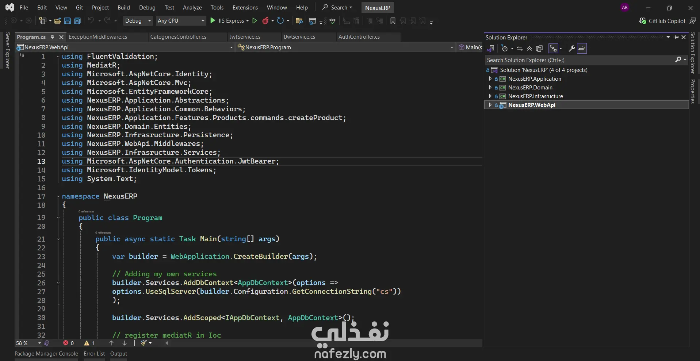Switch between solutions and folder views icon

coord(491,49)
